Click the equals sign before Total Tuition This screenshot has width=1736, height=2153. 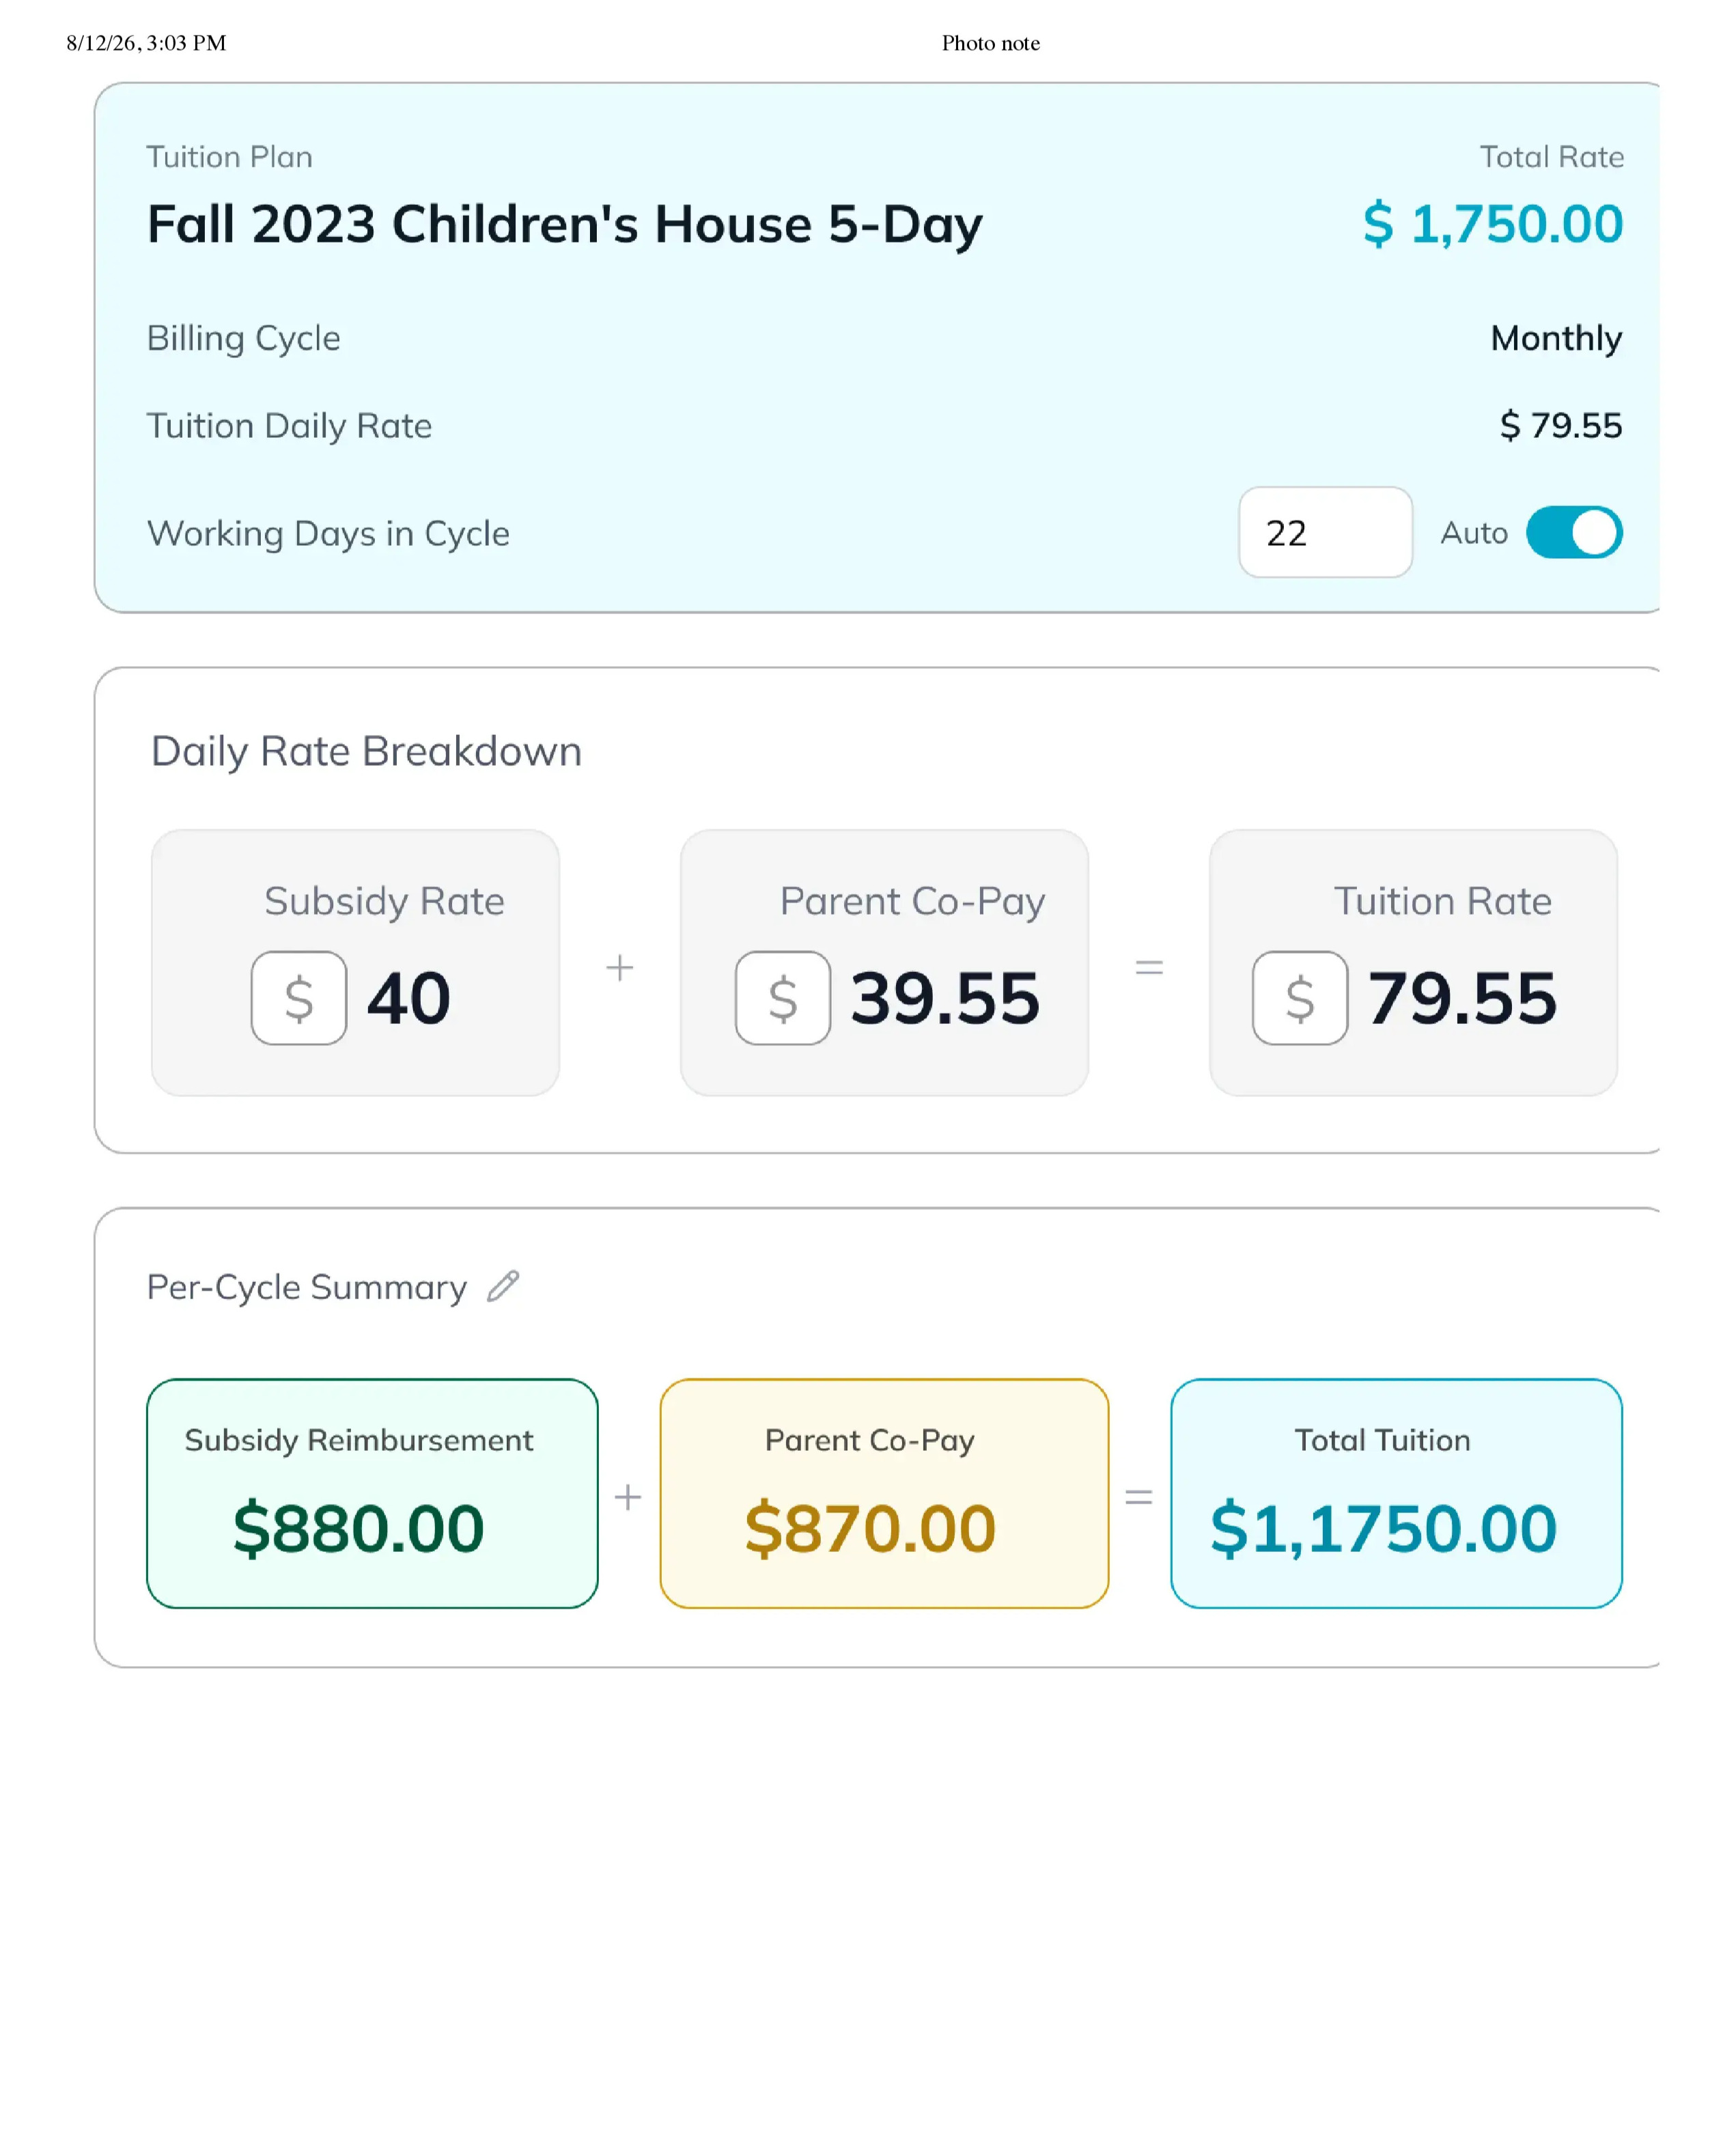[1139, 1496]
